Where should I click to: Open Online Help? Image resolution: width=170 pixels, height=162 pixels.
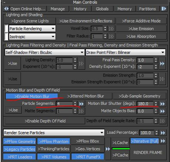tap(28, 9)
